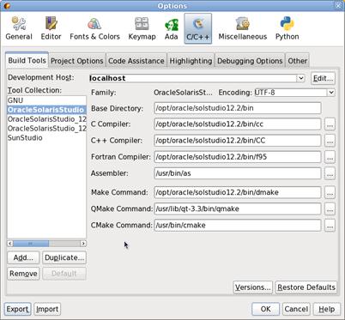The image size is (345, 320).
Task: Open the Encoding UTF-8 dropdown
Action: (331, 93)
